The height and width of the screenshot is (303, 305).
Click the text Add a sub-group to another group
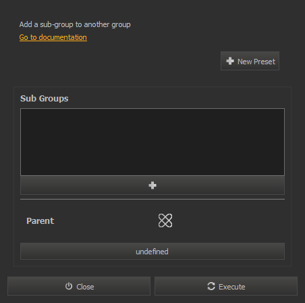(x=75, y=24)
